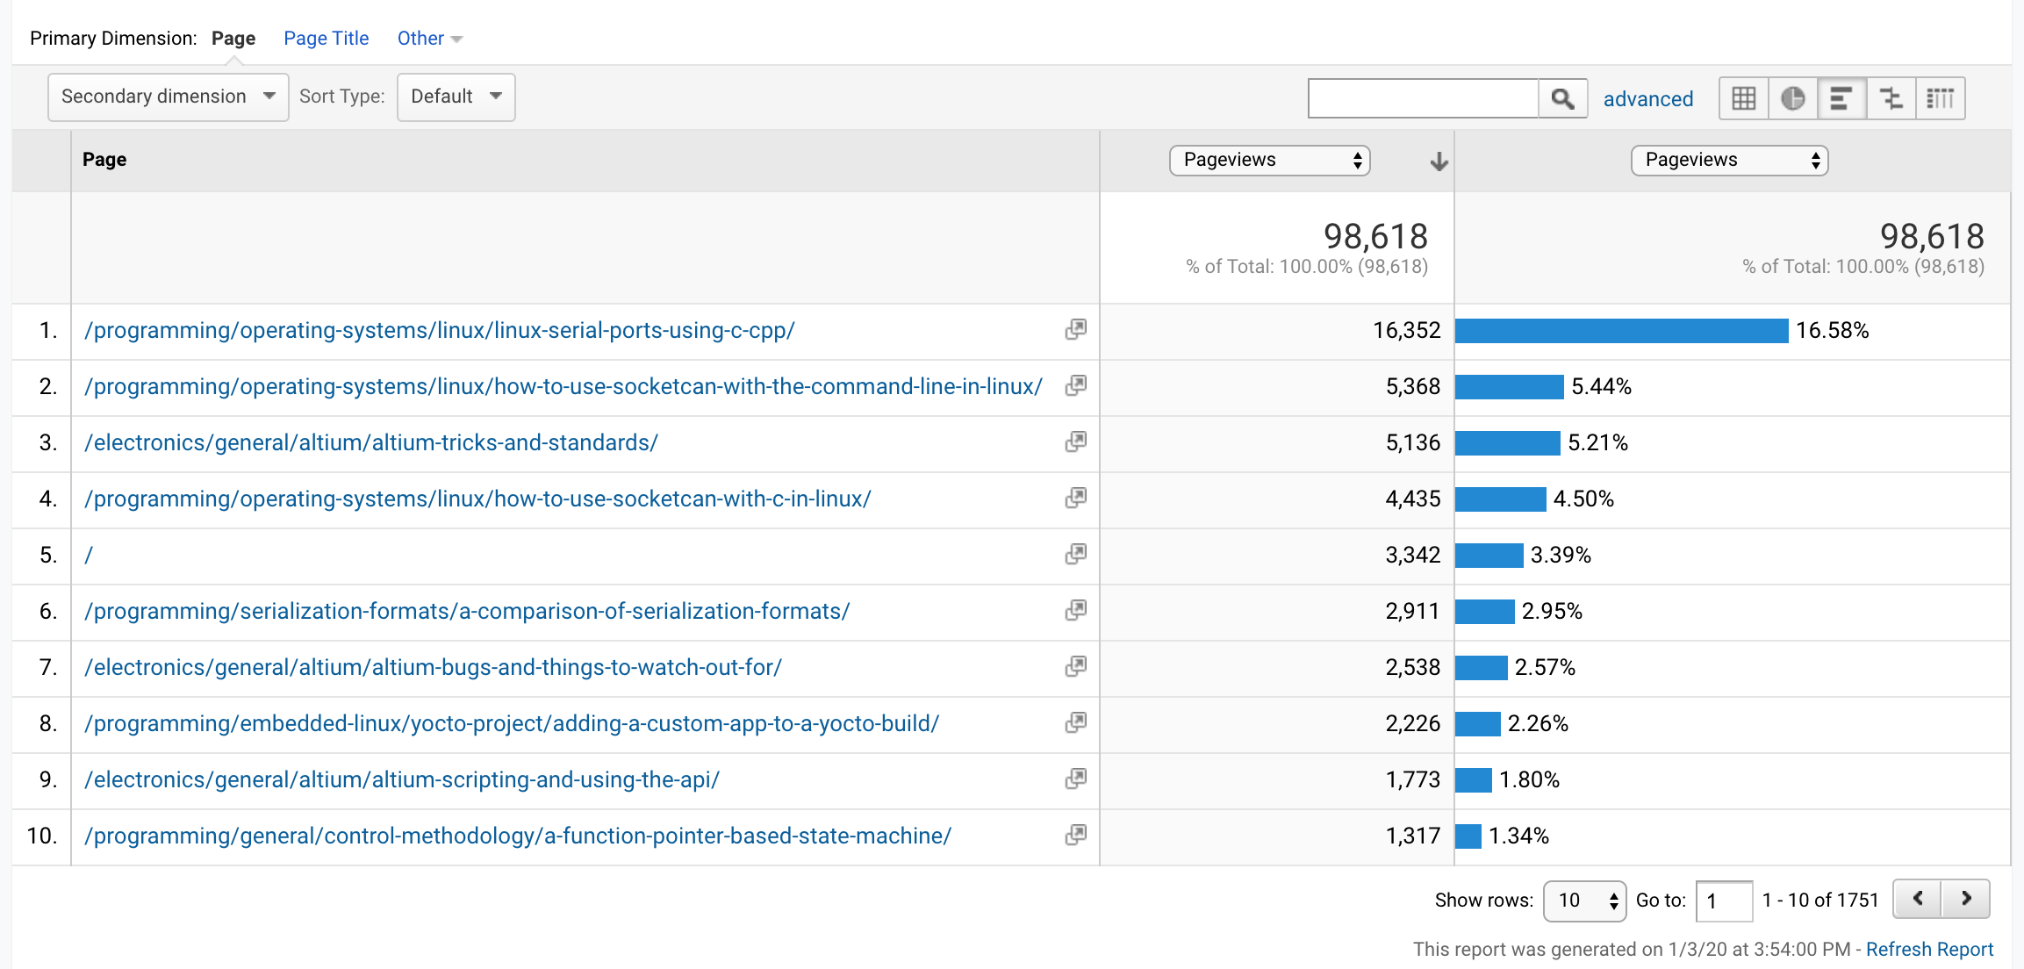This screenshot has width=2024, height=969.
Task: Change Show rows count selector
Action: click(x=1584, y=901)
